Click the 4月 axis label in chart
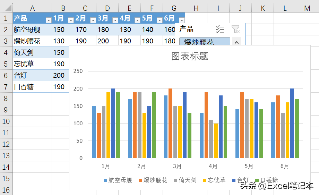Viewport: 319px width, 195px height. point(213,166)
